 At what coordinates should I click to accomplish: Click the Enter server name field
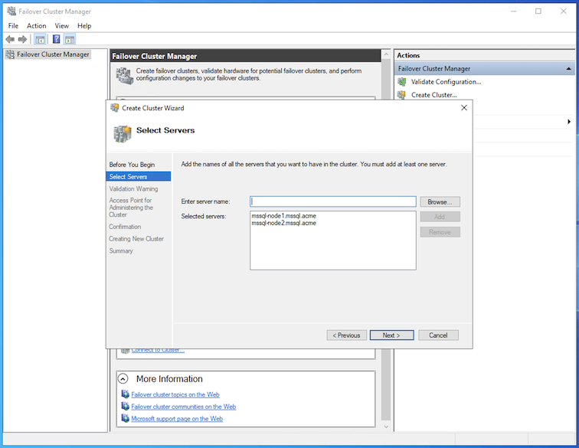click(x=332, y=201)
